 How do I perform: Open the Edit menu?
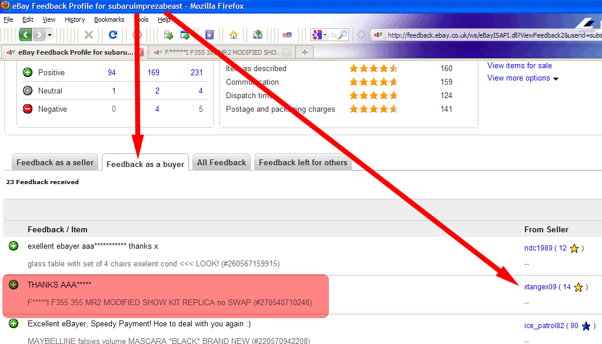28,19
